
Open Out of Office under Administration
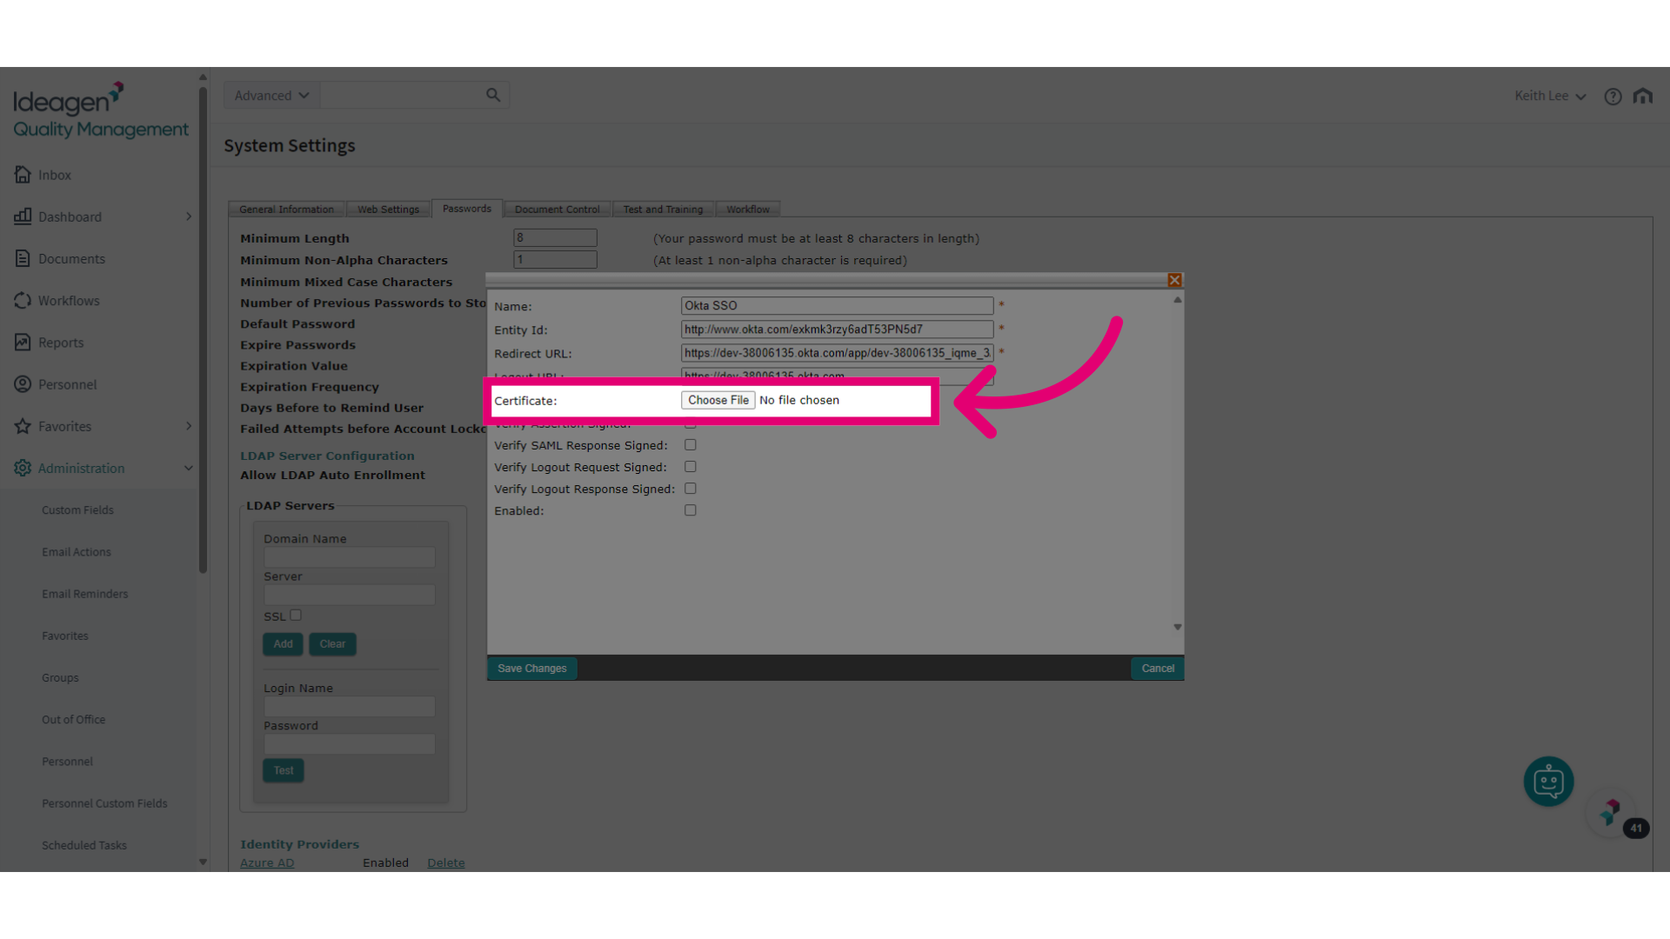pos(73,720)
